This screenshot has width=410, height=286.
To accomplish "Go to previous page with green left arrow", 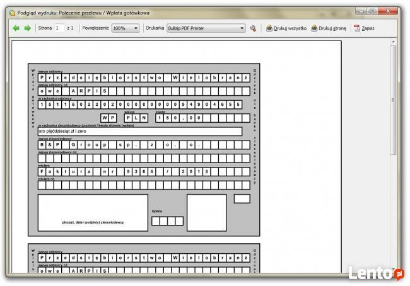I will coord(16,28).
